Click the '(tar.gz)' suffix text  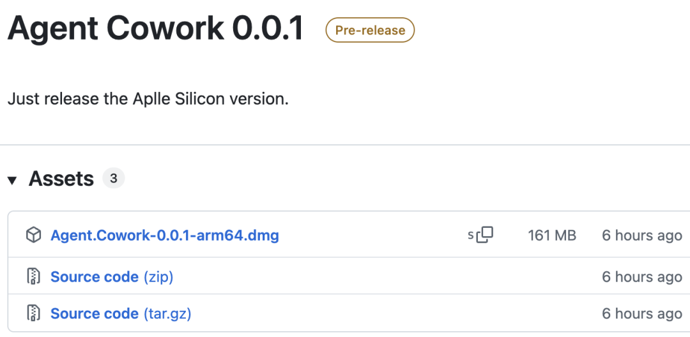tap(167, 314)
